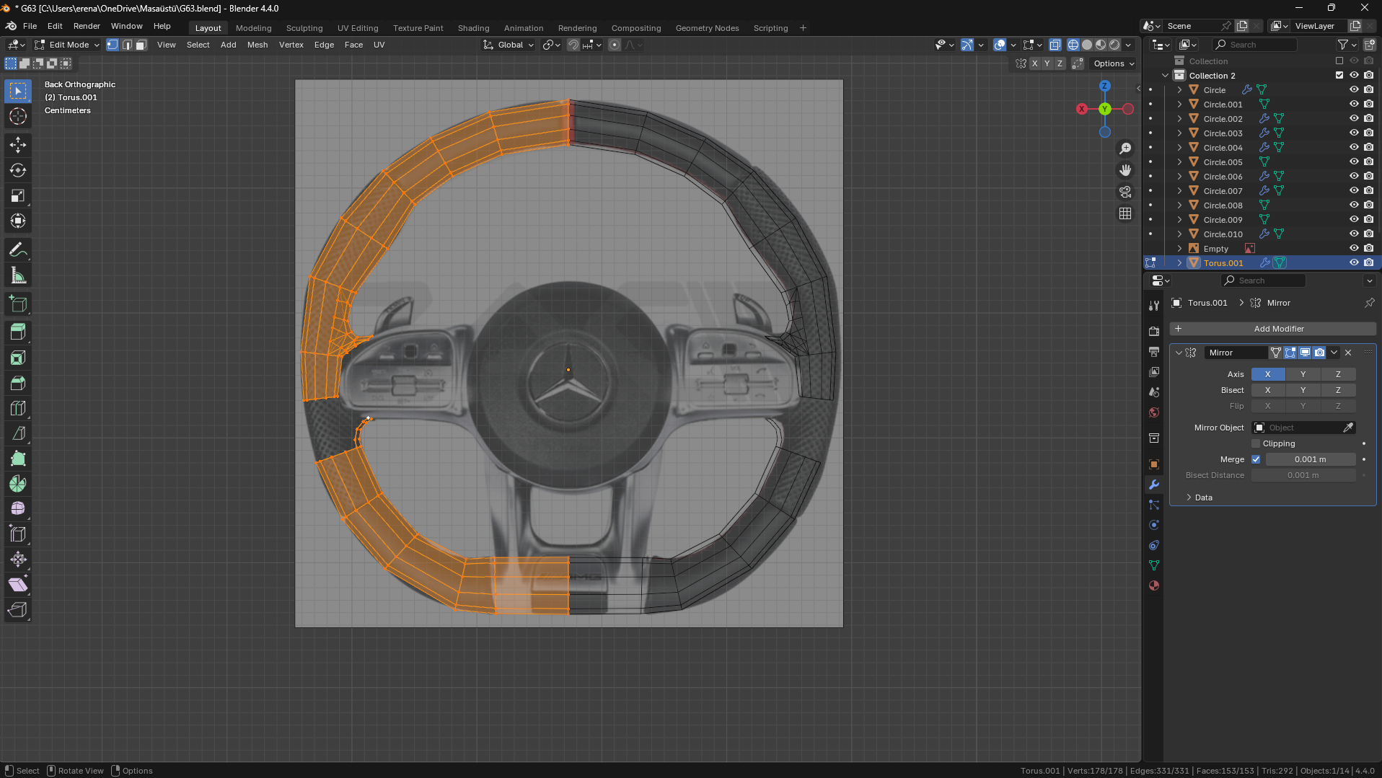
Task: Open the Mesh menu
Action: [257, 45]
